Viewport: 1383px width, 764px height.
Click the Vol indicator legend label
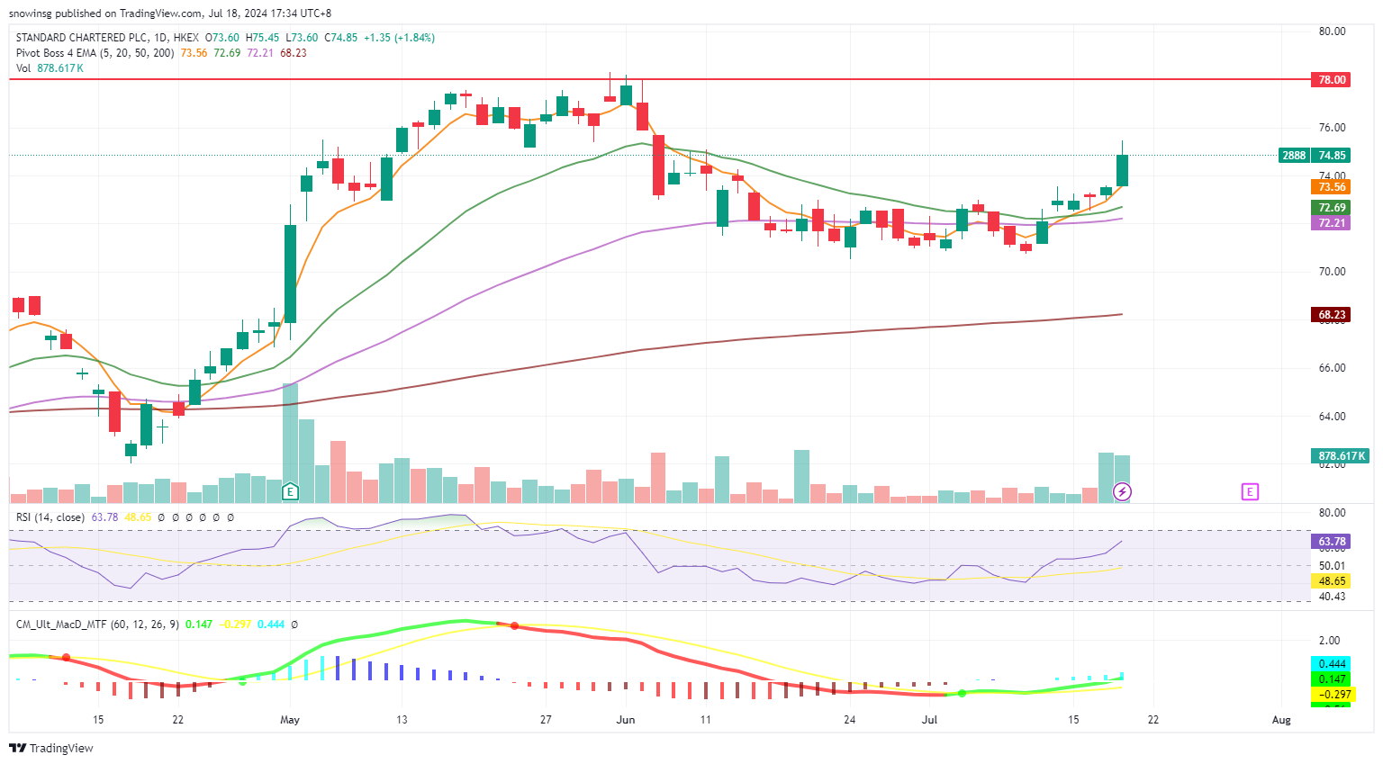[23, 68]
